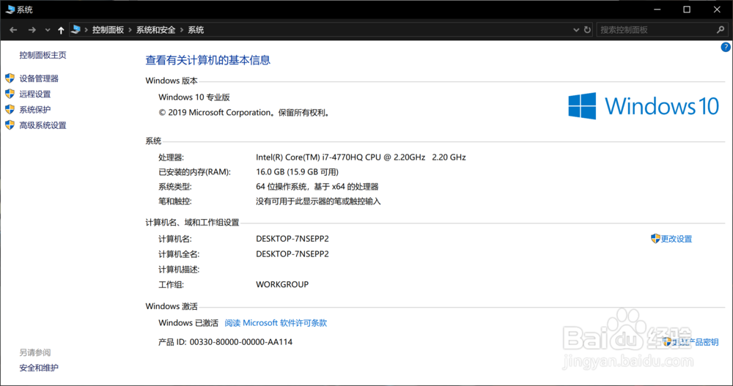Click Windows 10 专业版 edition text

[194, 97]
